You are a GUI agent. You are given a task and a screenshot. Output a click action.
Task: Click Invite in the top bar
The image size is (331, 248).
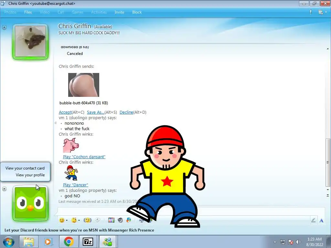pos(119,12)
